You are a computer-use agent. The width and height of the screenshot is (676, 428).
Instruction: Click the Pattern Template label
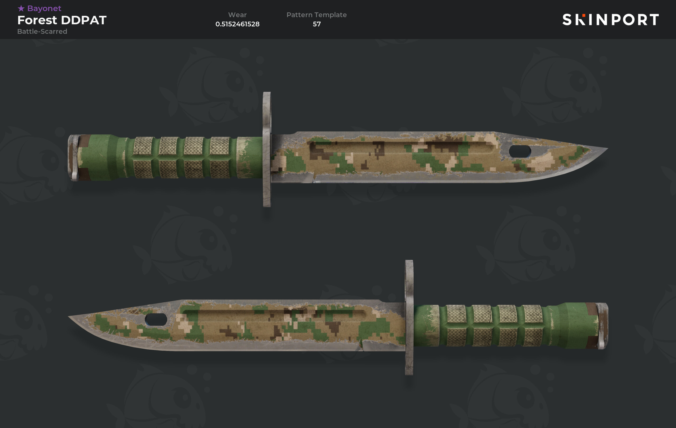(316, 15)
